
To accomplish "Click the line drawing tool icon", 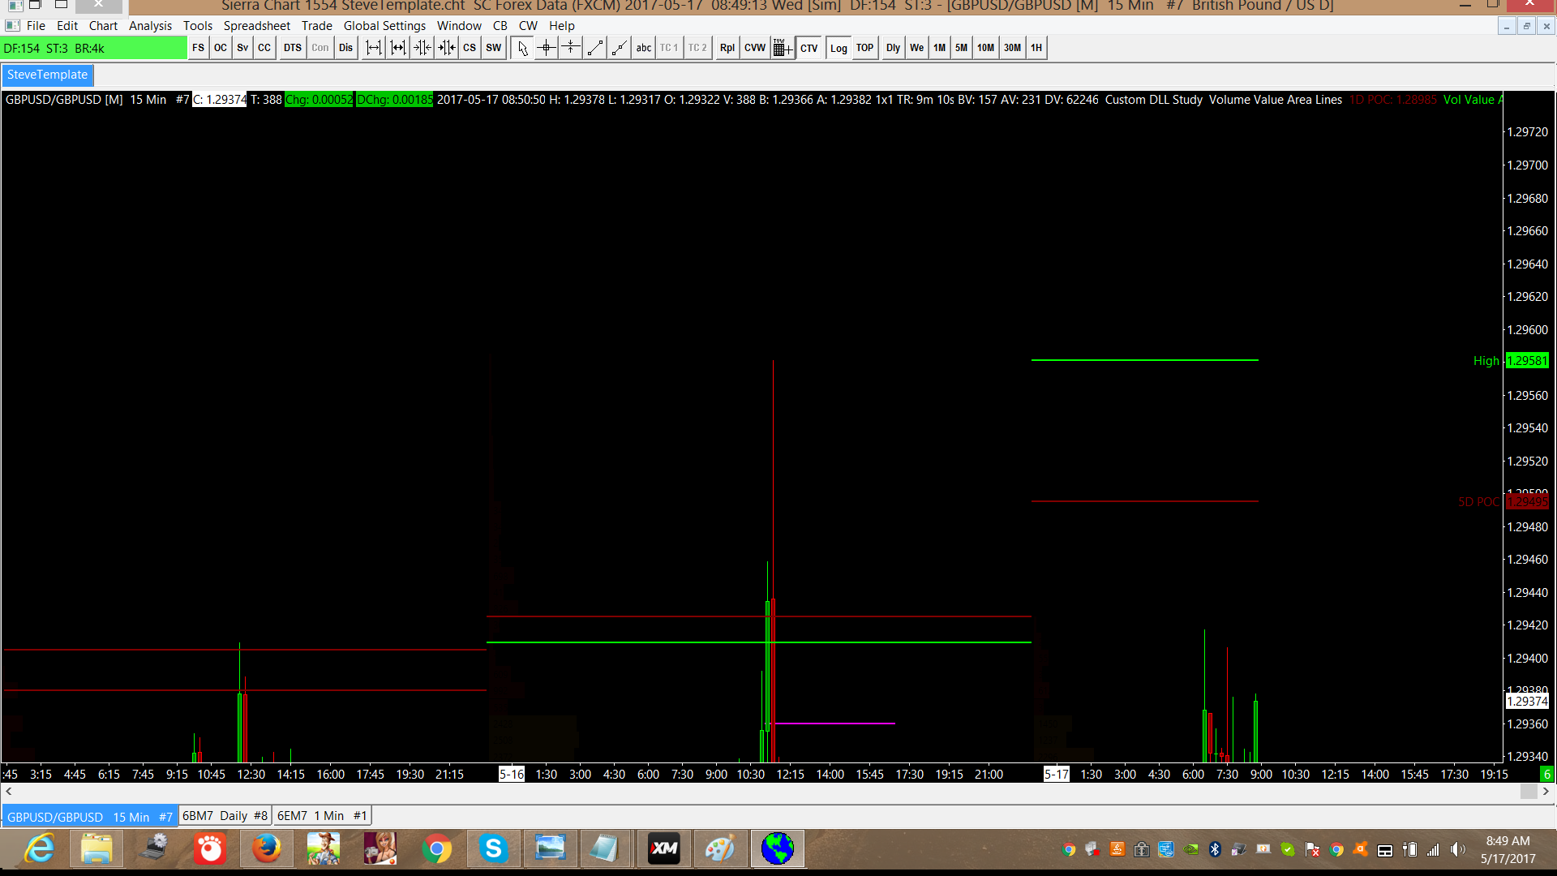I will [595, 48].
